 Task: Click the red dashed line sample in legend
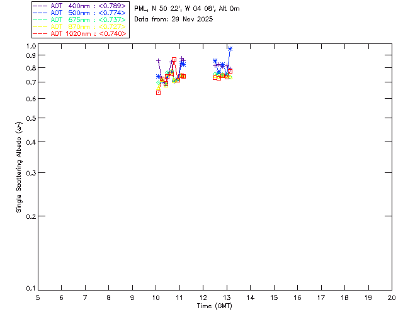pos(40,33)
